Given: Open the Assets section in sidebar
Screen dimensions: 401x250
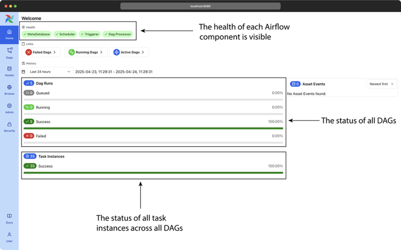Looking at the screenshot, I should click(9, 71).
